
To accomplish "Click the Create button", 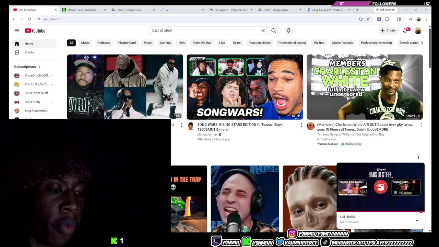I will [388, 31].
